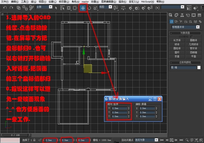The height and width of the screenshot is (143, 204).
Task: Activate the Select and Rotate tool
Action: pos(89,8)
